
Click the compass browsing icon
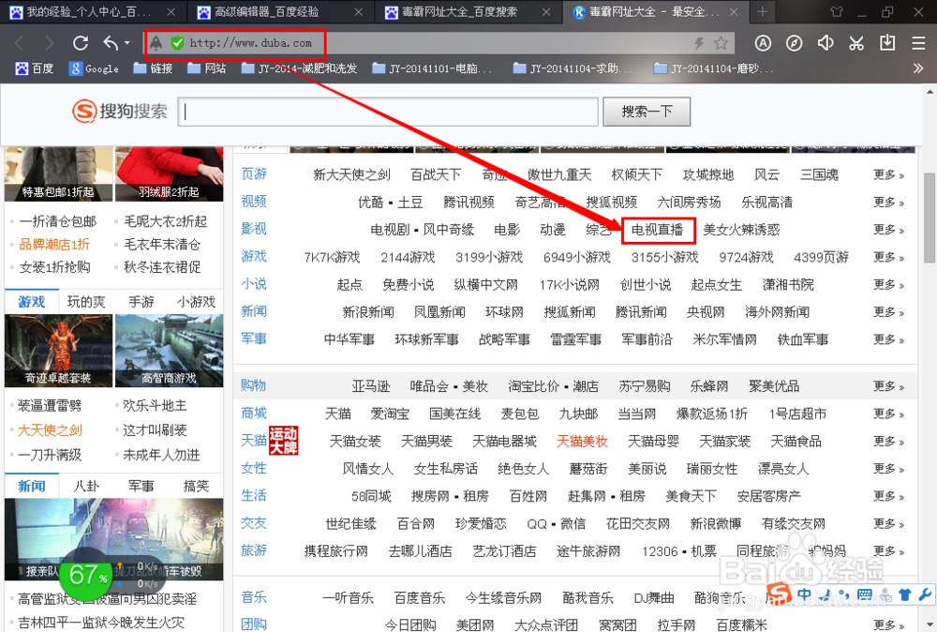tap(794, 44)
